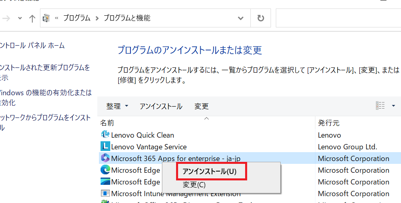Click the プログラム breadcrumb in address bar
This screenshot has height=203, width=401.
pyautogui.click(x=77, y=18)
